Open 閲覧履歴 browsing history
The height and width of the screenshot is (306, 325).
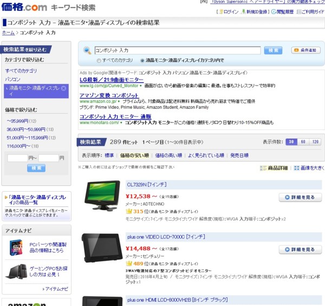pyautogui.click(x=283, y=12)
